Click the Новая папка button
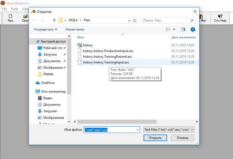This screenshot has height=159, width=233. point(75,29)
